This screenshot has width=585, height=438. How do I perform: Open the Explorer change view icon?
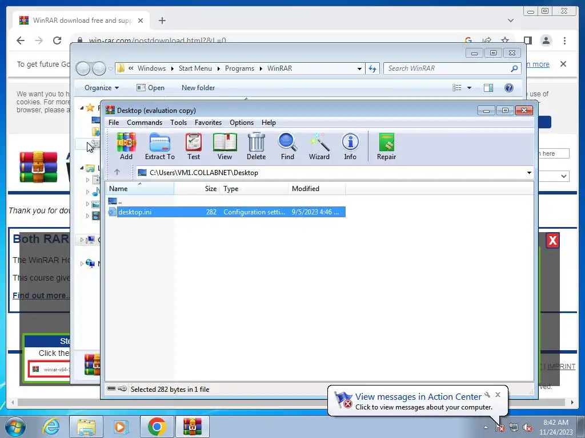point(456,87)
